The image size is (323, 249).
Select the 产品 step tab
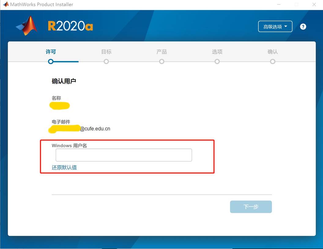(x=162, y=52)
